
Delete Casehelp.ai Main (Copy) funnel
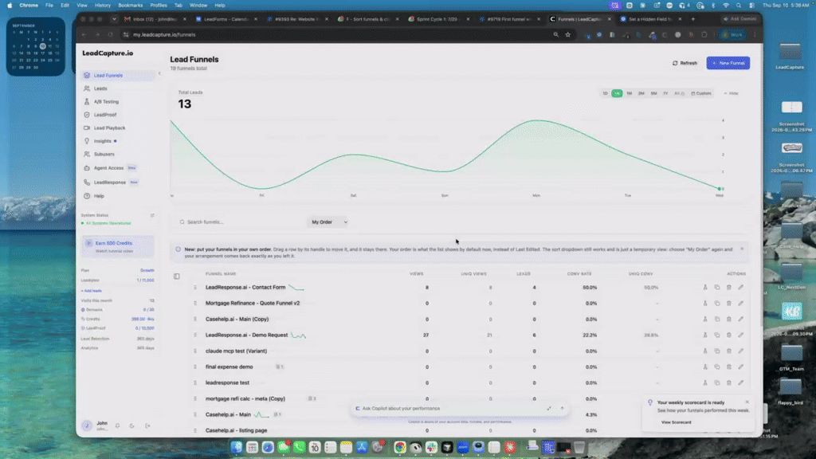pos(729,319)
